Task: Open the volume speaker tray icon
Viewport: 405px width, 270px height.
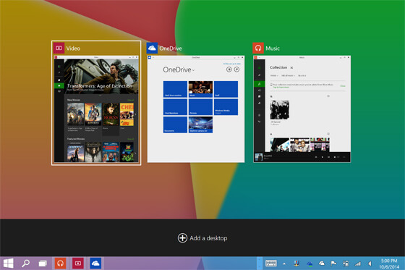Action: (x=370, y=263)
